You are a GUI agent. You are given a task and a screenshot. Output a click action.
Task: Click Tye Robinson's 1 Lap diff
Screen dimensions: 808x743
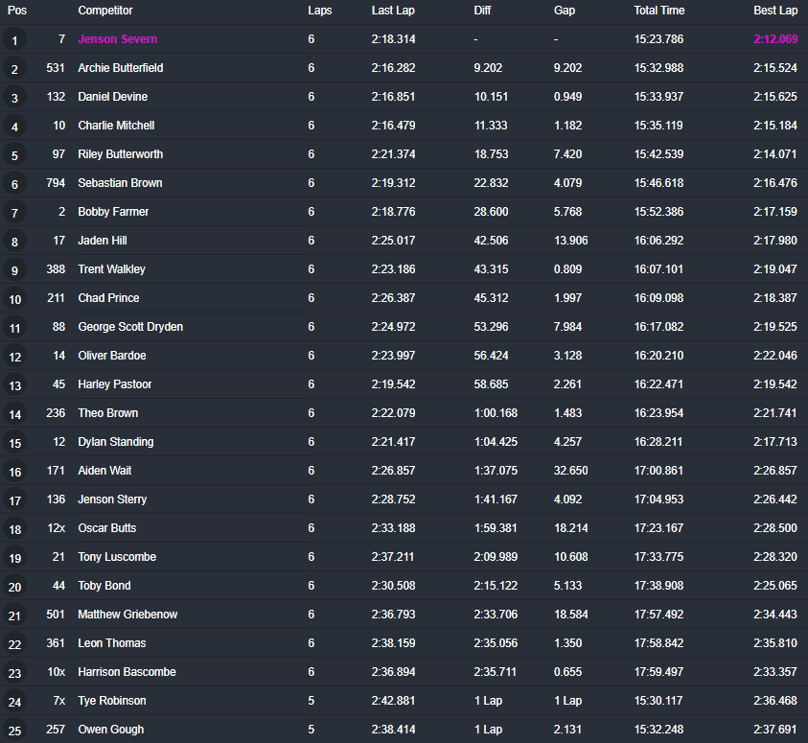click(x=488, y=701)
